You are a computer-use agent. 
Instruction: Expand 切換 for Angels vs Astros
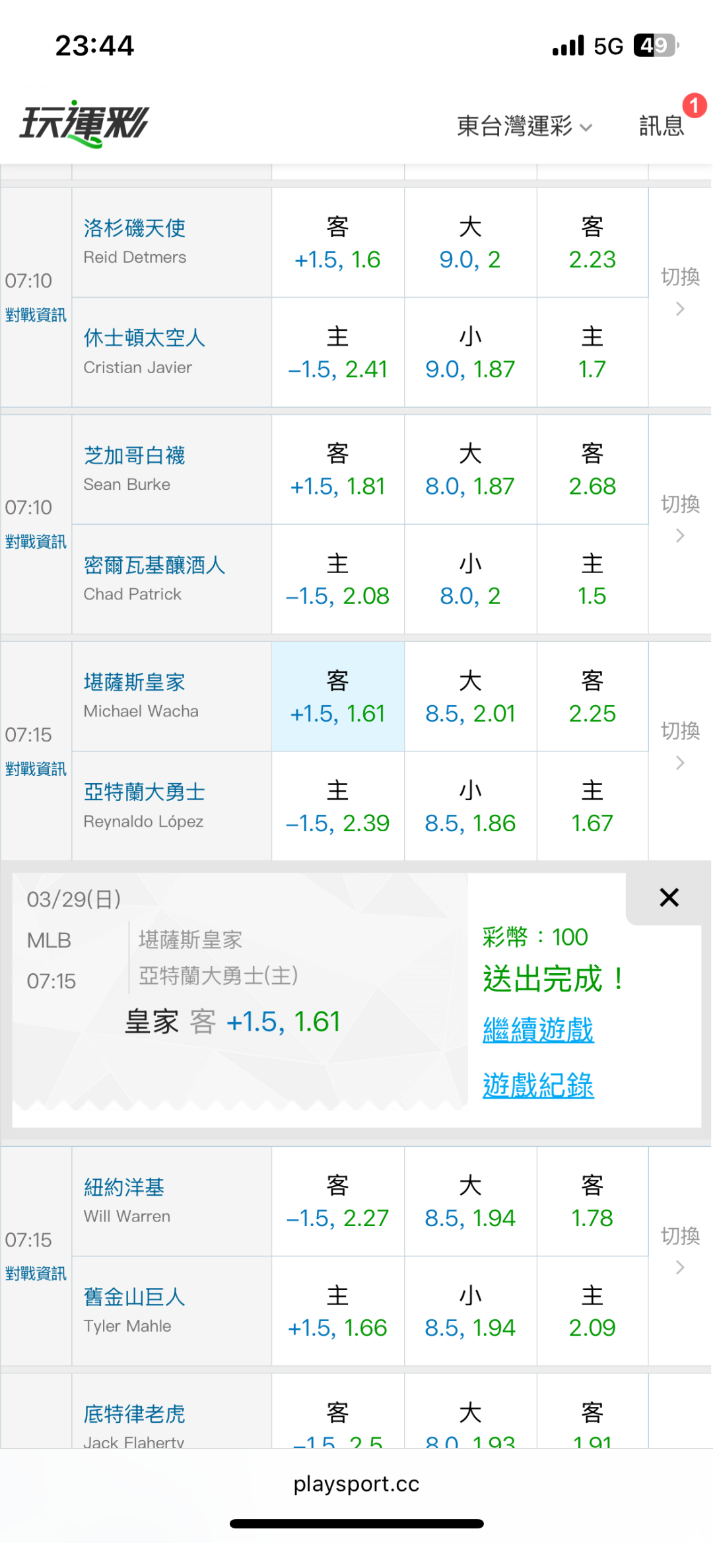pyautogui.click(x=680, y=291)
